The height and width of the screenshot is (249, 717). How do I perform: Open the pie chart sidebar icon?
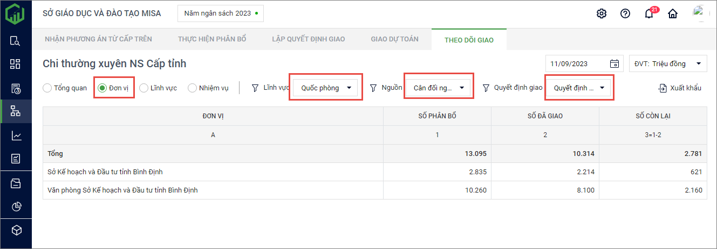(x=16, y=207)
